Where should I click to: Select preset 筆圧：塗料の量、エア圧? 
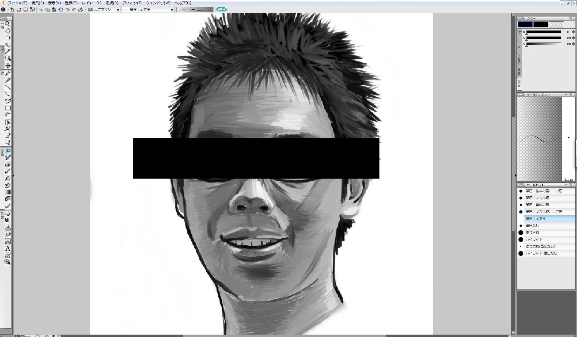point(546,191)
